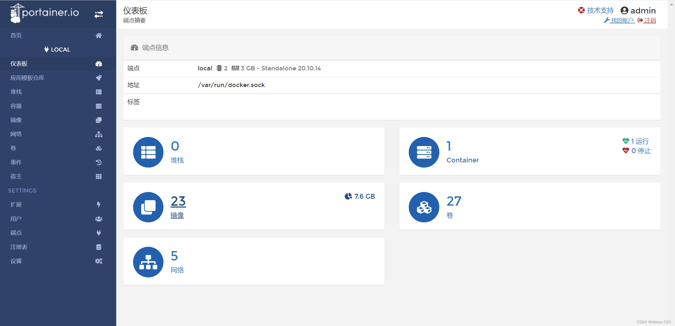Screen dimensions: 675x326
Task: Open 端点 under Settings
Action: pyautogui.click(x=16, y=233)
